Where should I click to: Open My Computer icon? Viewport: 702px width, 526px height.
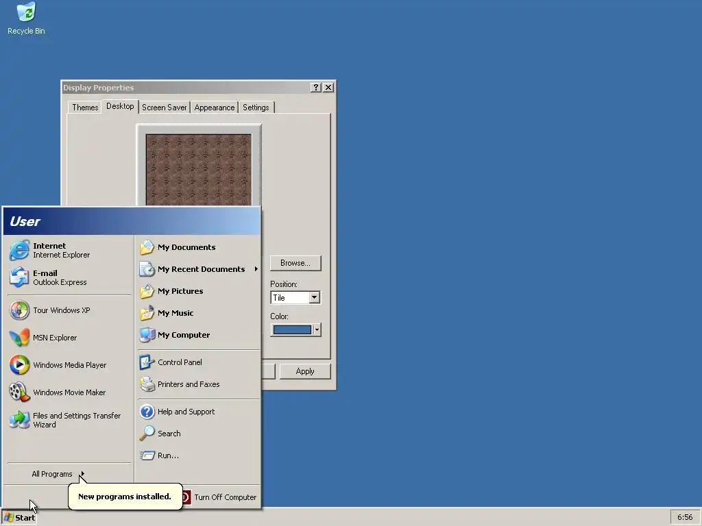click(x=147, y=335)
